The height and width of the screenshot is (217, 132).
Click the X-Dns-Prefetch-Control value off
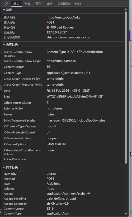pyautogui.click(x=49, y=132)
